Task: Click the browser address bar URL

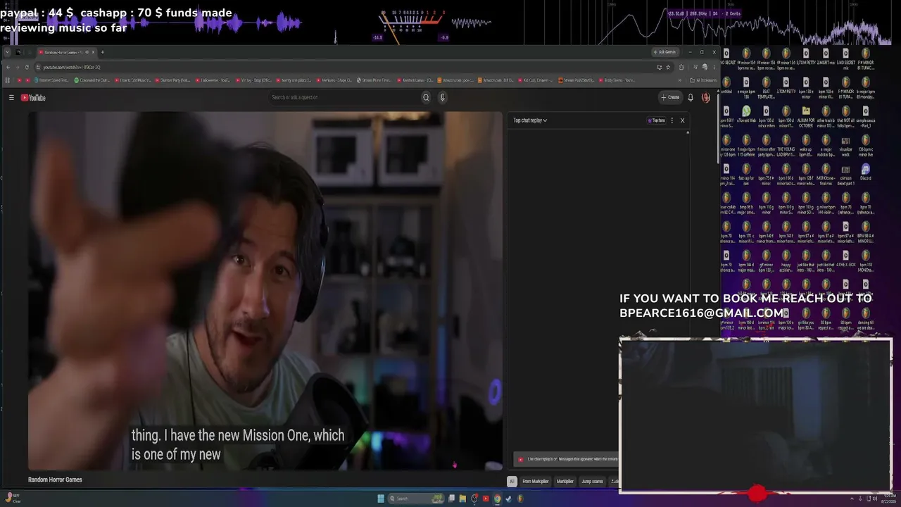Action: click(72, 68)
